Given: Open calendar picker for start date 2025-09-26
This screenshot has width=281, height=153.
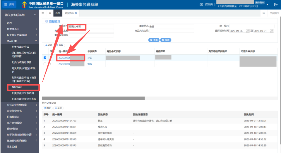Looking at the screenshot, I should [x=248, y=31].
